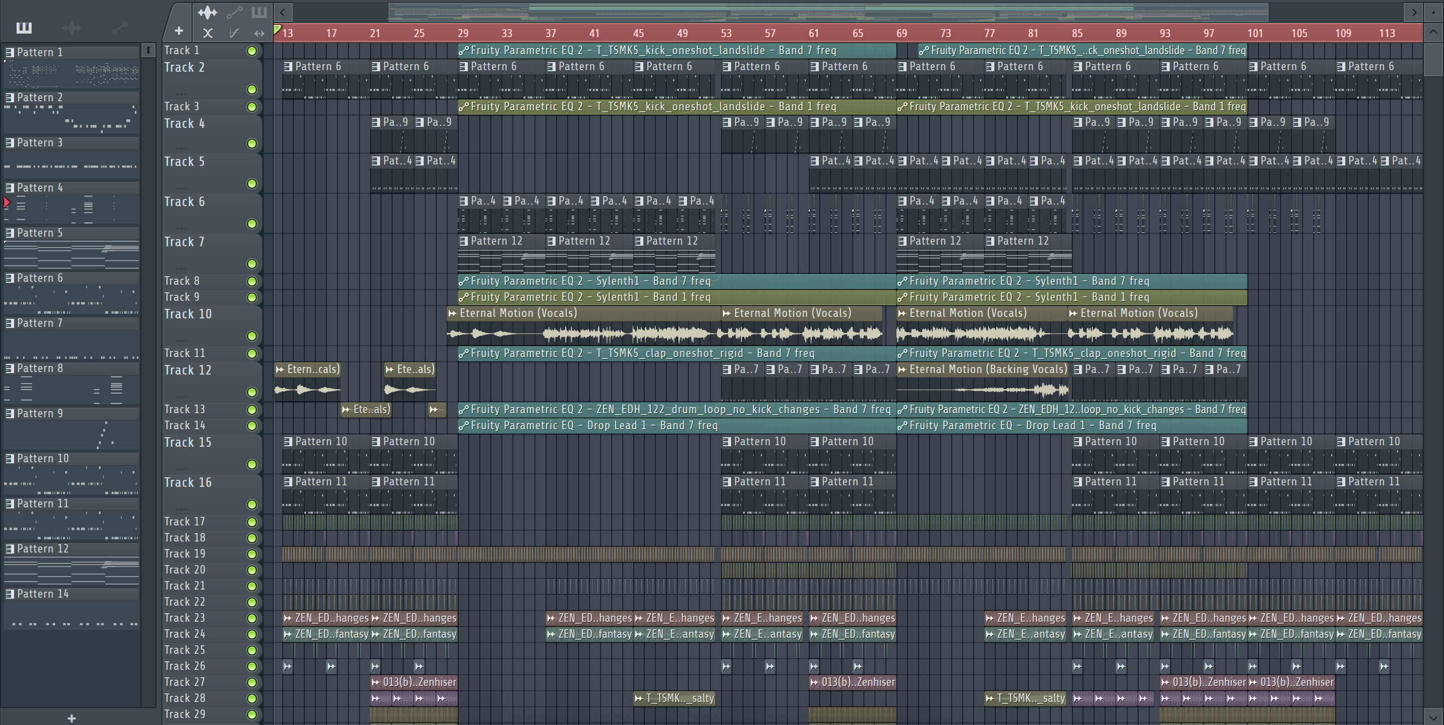Image resolution: width=1444 pixels, height=725 pixels.
Task: Mute Track 23 with its green light
Action: [252, 619]
